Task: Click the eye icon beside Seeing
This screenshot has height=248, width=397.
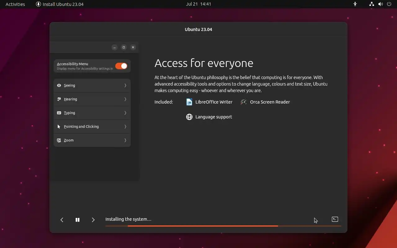Action: coord(59,86)
